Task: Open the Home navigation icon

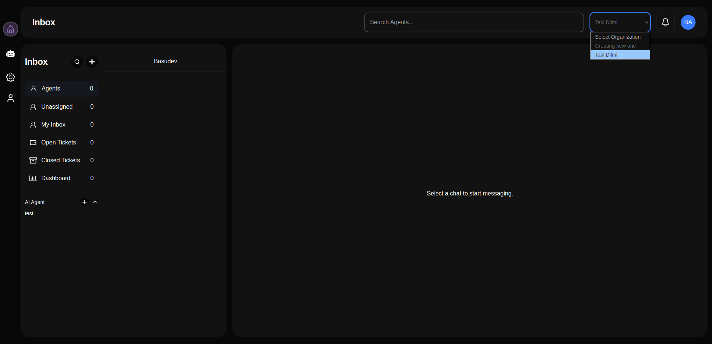Action: click(10, 29)
